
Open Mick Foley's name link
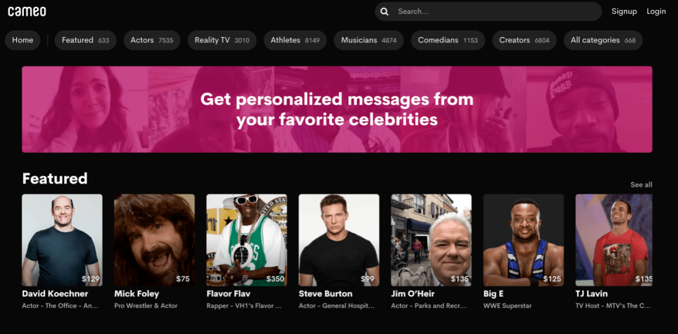[x=137, y=293]
